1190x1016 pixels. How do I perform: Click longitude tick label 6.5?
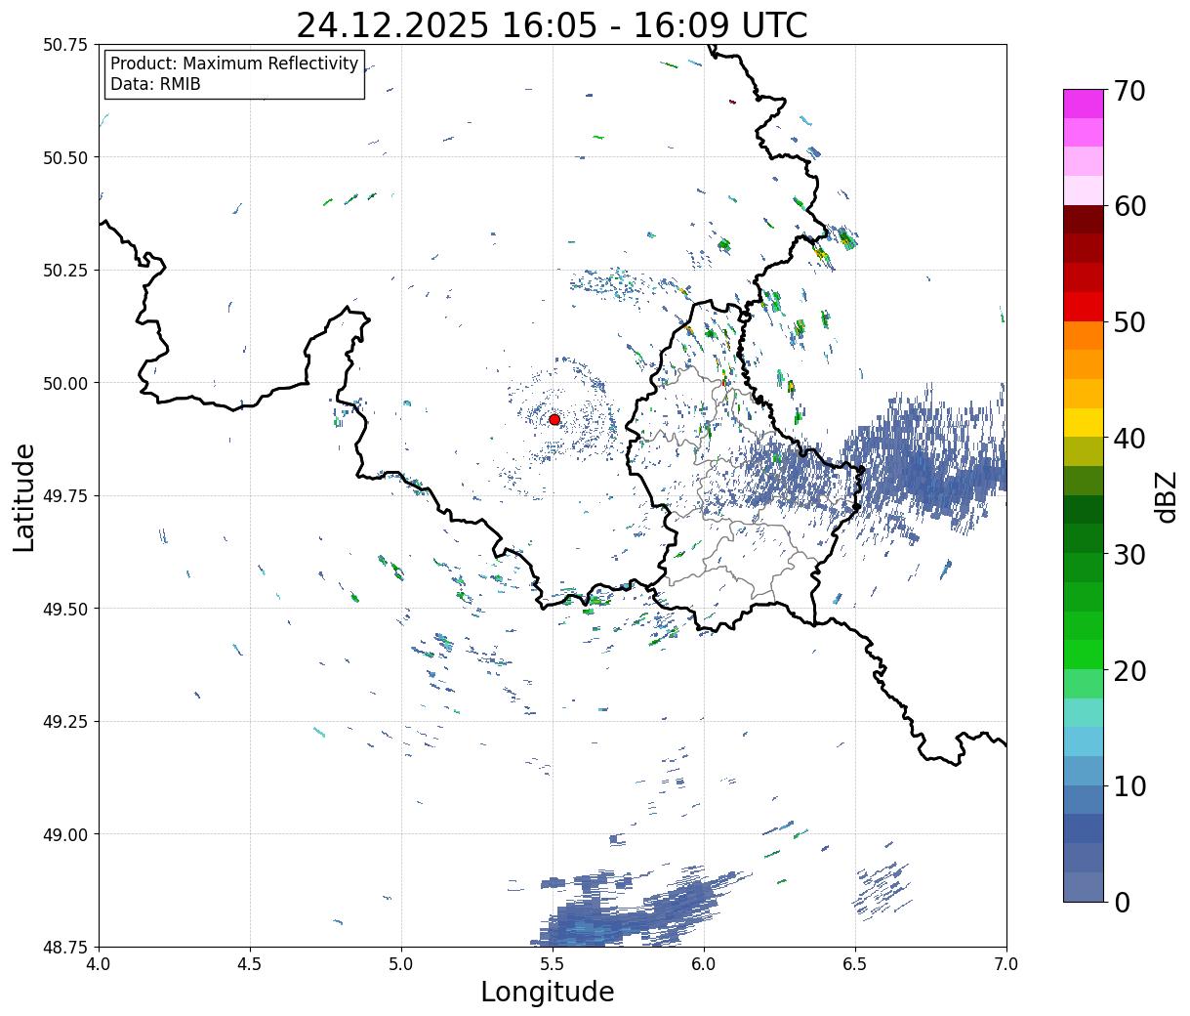pos(855,964)
